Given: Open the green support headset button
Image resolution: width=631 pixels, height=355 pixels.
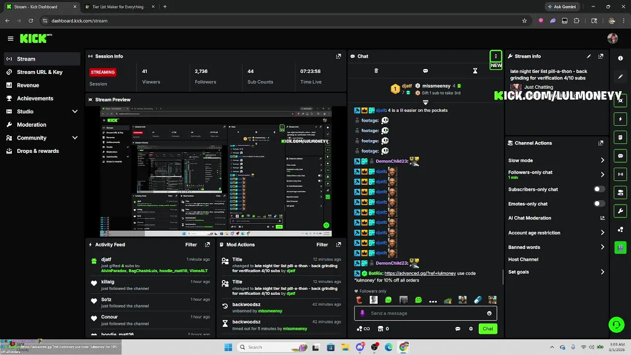Looking at the screenshot, I should (616, 324).
